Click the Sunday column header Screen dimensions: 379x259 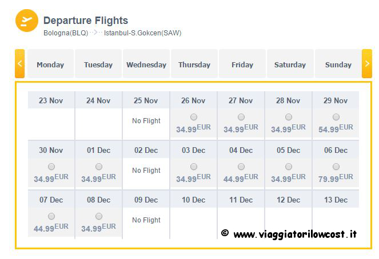tap(338, 64)
